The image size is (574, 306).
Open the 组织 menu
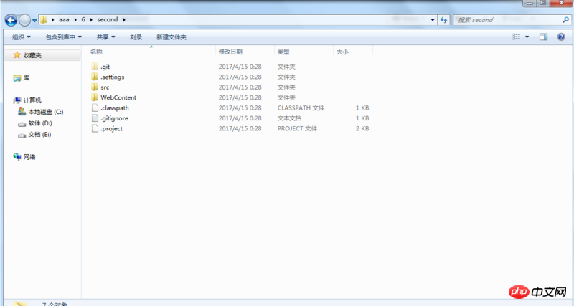click(x=22, y=37)
